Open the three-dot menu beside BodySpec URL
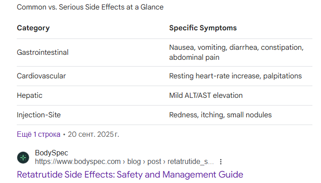This screenshot has width=321, height=183. [221, 162]
